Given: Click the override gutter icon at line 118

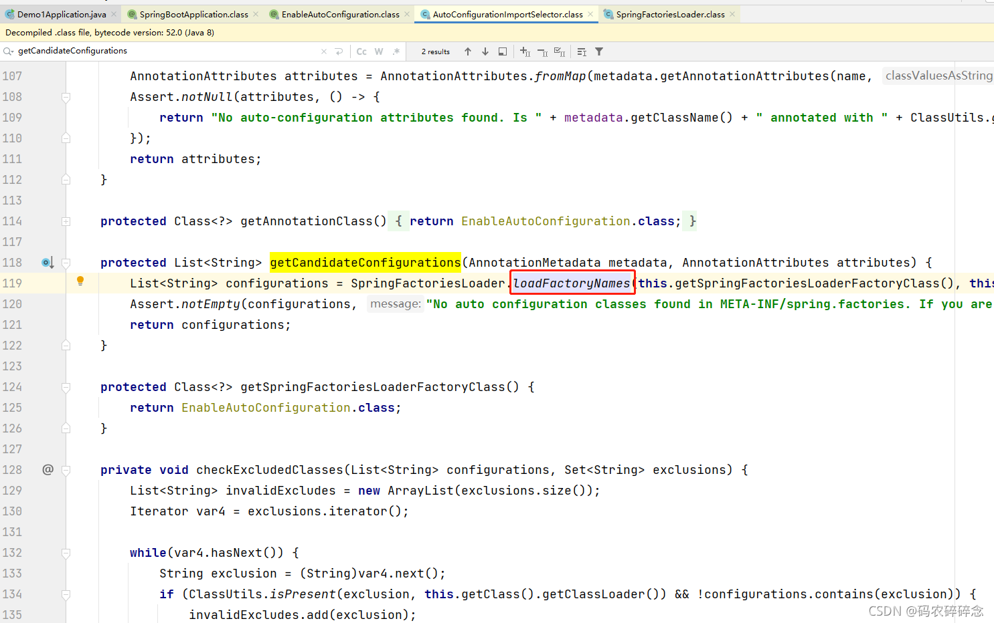Looking at the screenshot, I should point(48,263).
